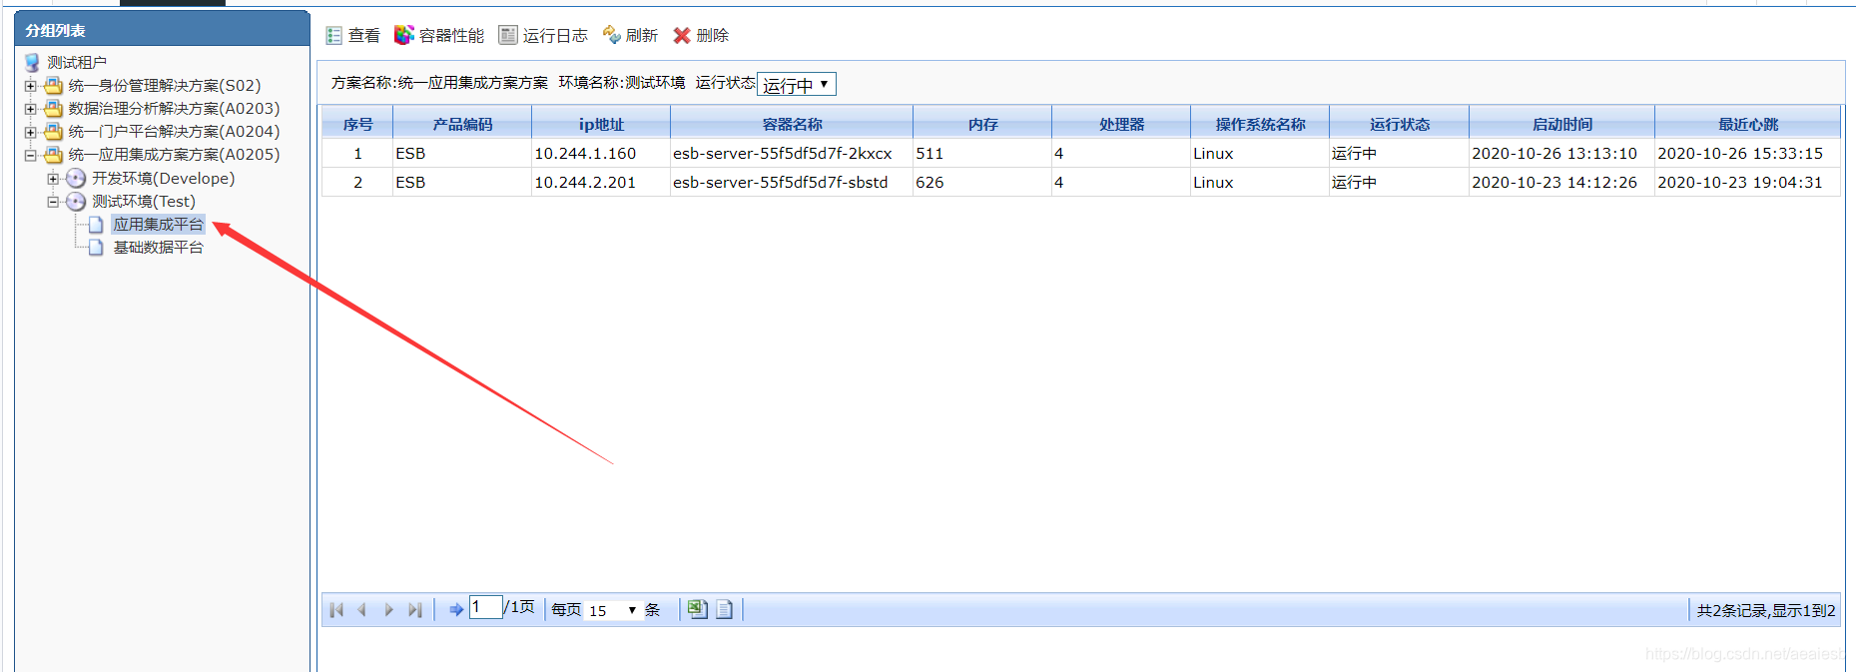This screenshot has height=672, width=1856.
Task: Click heartbeat 2020-10-26 15:33:15
Action: [1740, 153]
